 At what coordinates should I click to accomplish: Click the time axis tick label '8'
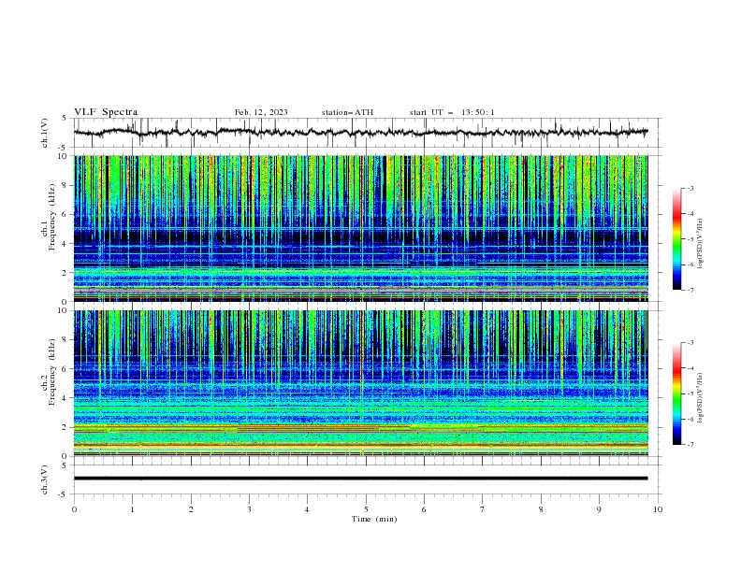[x=541, y=509]
